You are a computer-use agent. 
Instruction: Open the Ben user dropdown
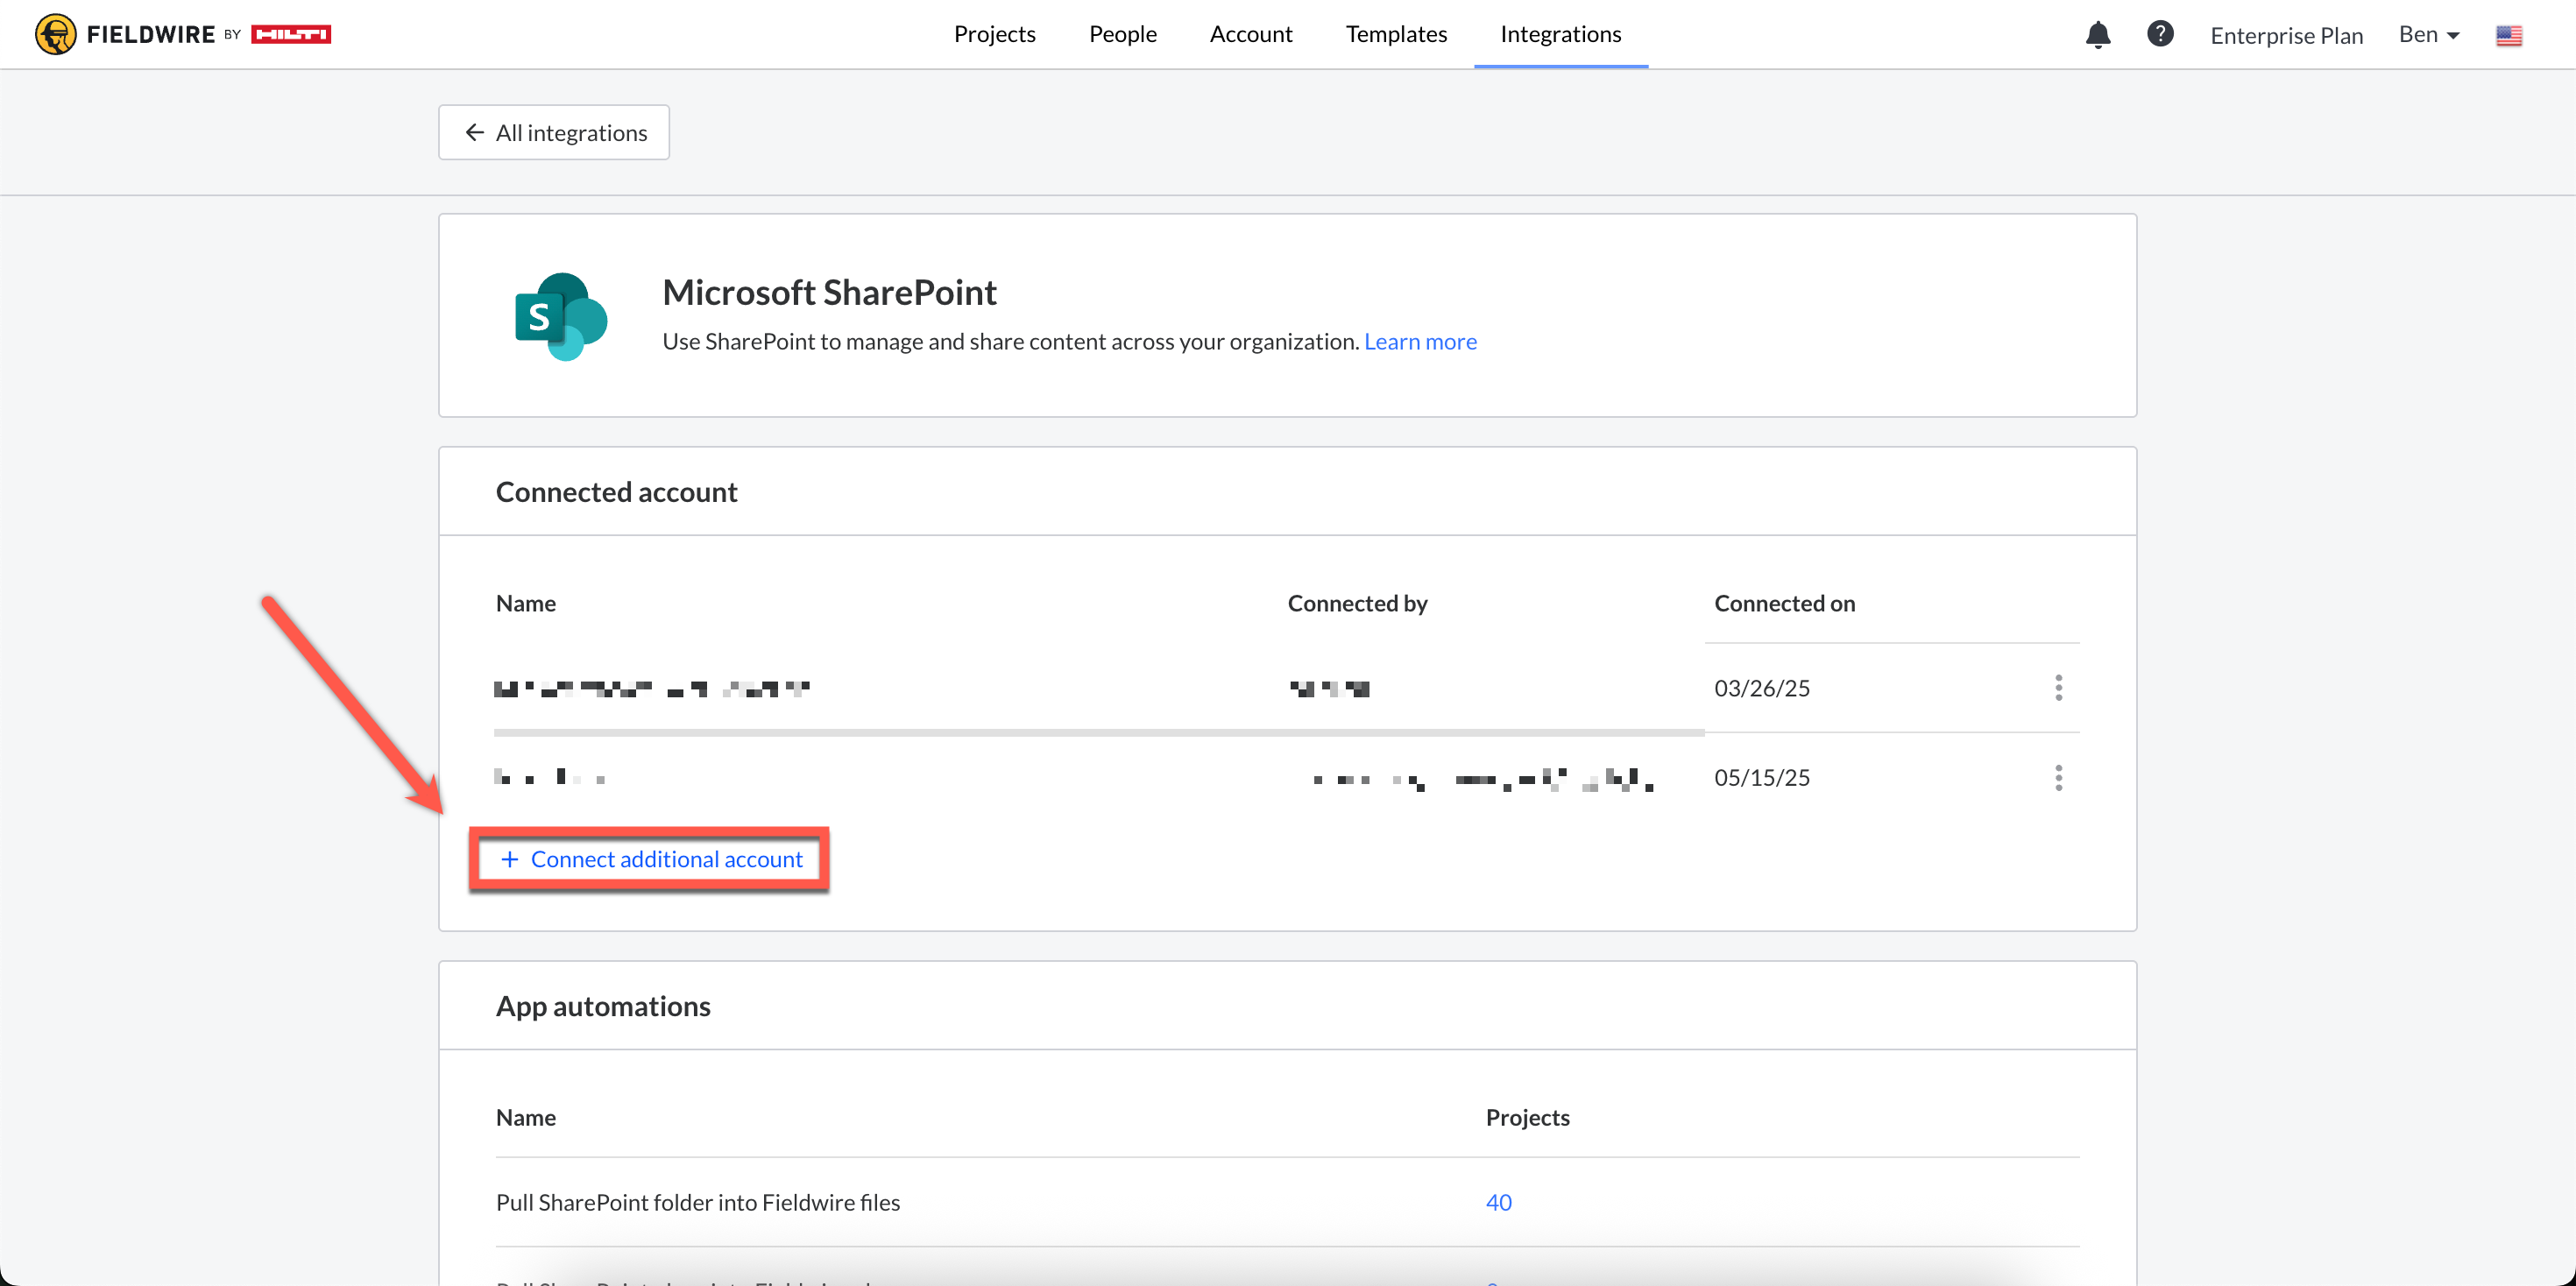click(2428, 35)
